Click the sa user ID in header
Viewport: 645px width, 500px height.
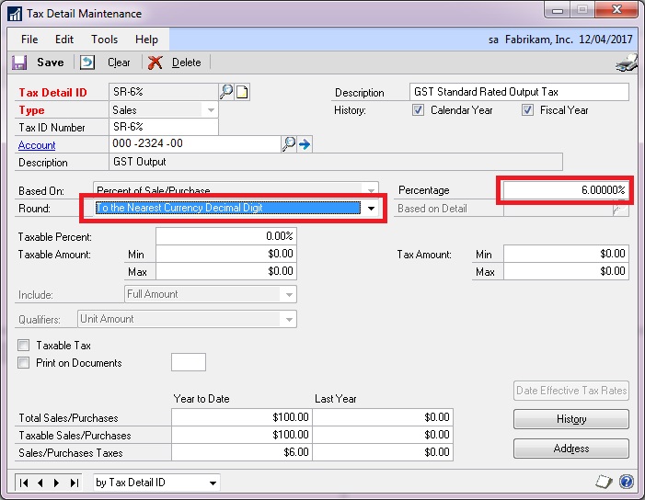[x=493, y=40]
